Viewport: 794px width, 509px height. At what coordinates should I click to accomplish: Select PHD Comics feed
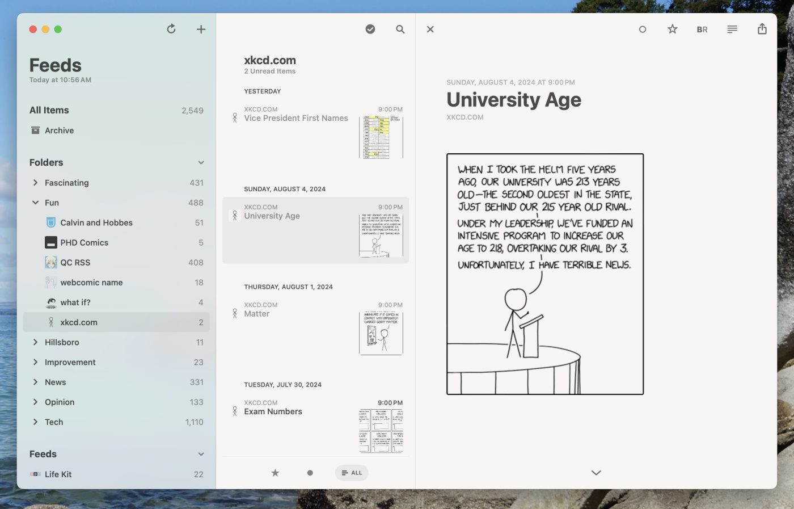pyautogui.click(x=116, y=242)
